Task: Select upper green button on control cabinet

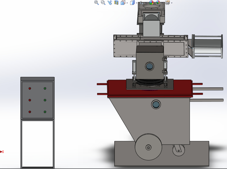Action: 45,88
